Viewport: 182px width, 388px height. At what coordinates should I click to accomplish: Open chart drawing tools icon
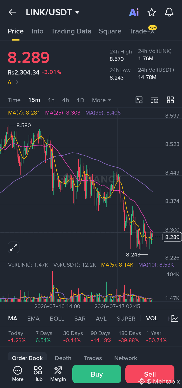(139, 100)
